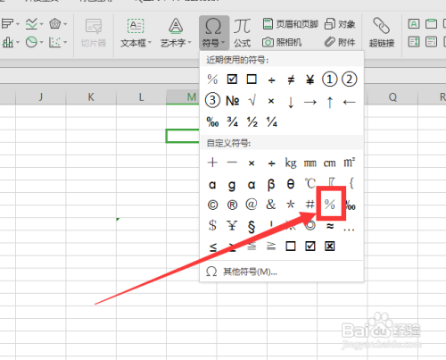
Task: Open the scatter chart dropdown icon
Action: [58, 42]
